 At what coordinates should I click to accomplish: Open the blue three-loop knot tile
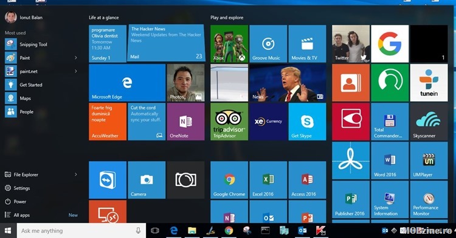coord(351,160)
